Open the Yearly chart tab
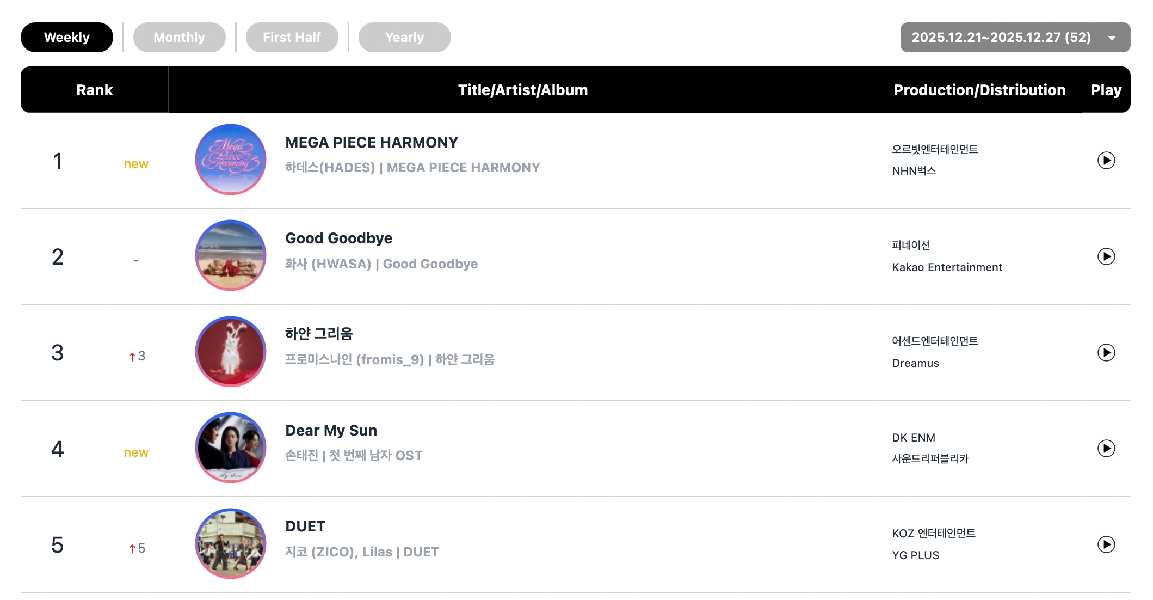 coord(404,38)
